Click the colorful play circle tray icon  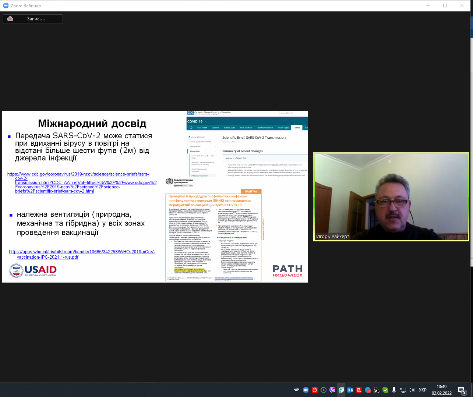[324, 390]
